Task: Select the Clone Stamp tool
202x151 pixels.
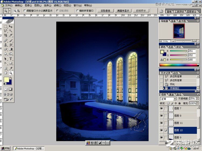Action: [x=5, y=45]
